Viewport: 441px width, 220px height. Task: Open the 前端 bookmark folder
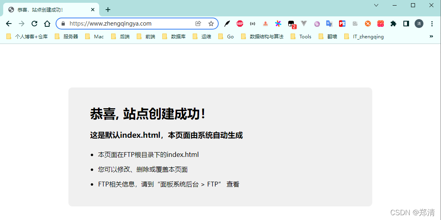tap(146, 36)
